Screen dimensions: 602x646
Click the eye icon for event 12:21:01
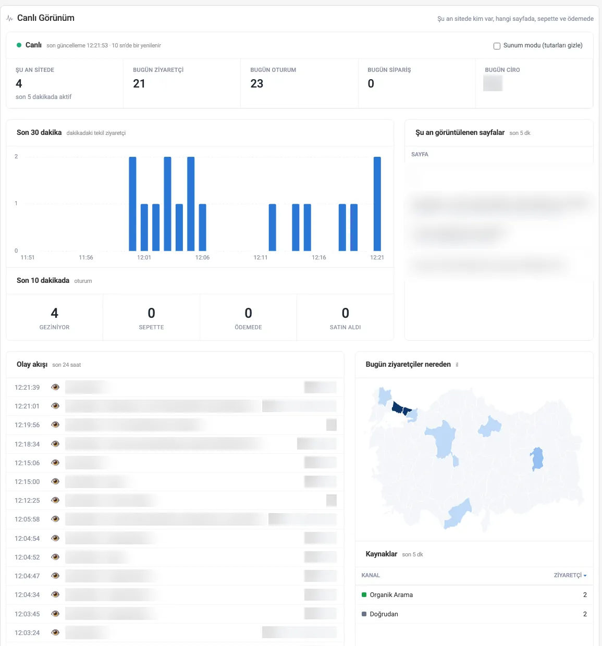55,406
